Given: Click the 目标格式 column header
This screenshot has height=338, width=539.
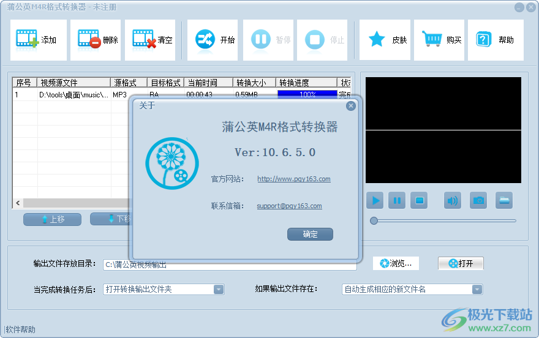Looking at the screenshot, I should tap(166, 83).
